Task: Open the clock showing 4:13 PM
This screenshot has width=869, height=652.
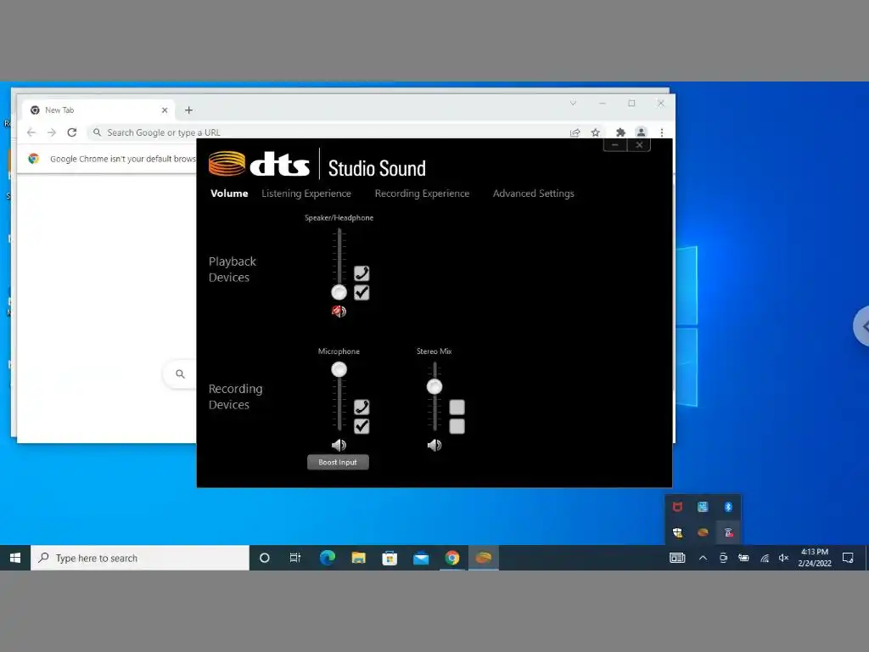Action: (x=815, y=558)
